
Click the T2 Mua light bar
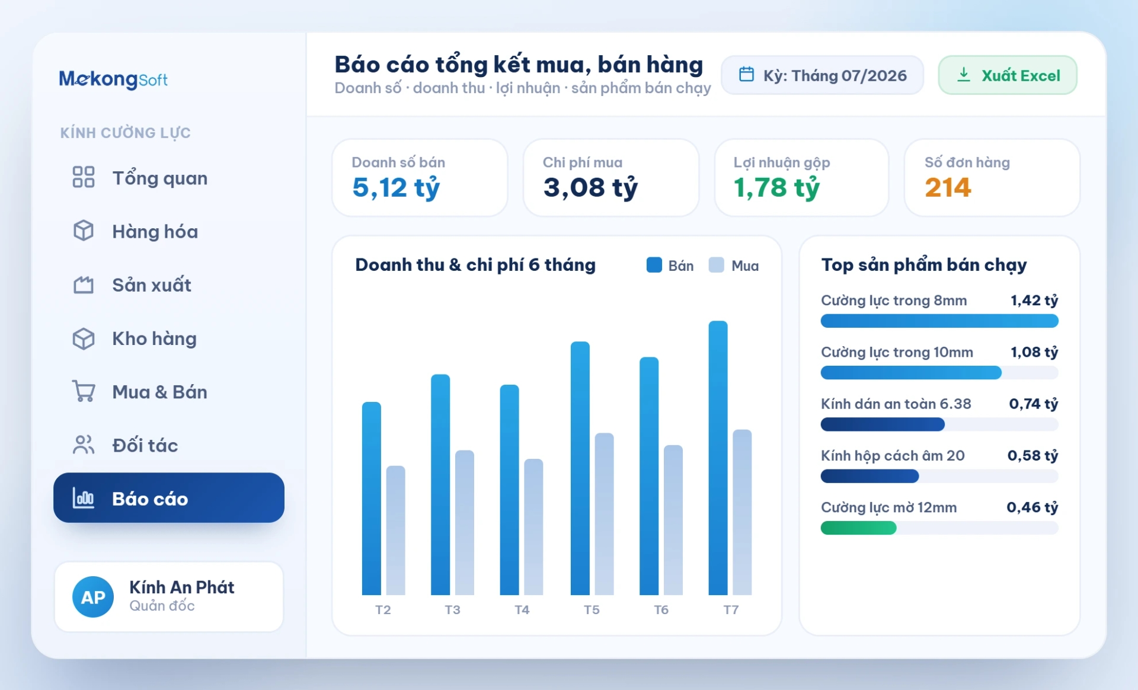396,531
